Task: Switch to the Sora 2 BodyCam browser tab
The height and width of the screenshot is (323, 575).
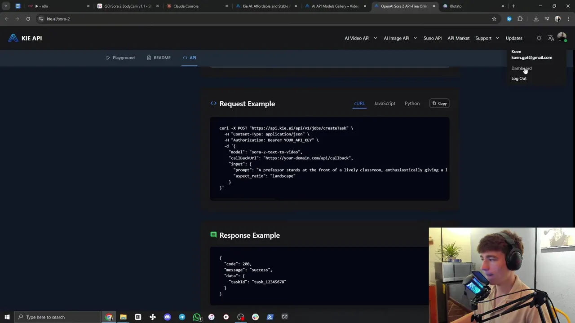Action: coord(128,6)
